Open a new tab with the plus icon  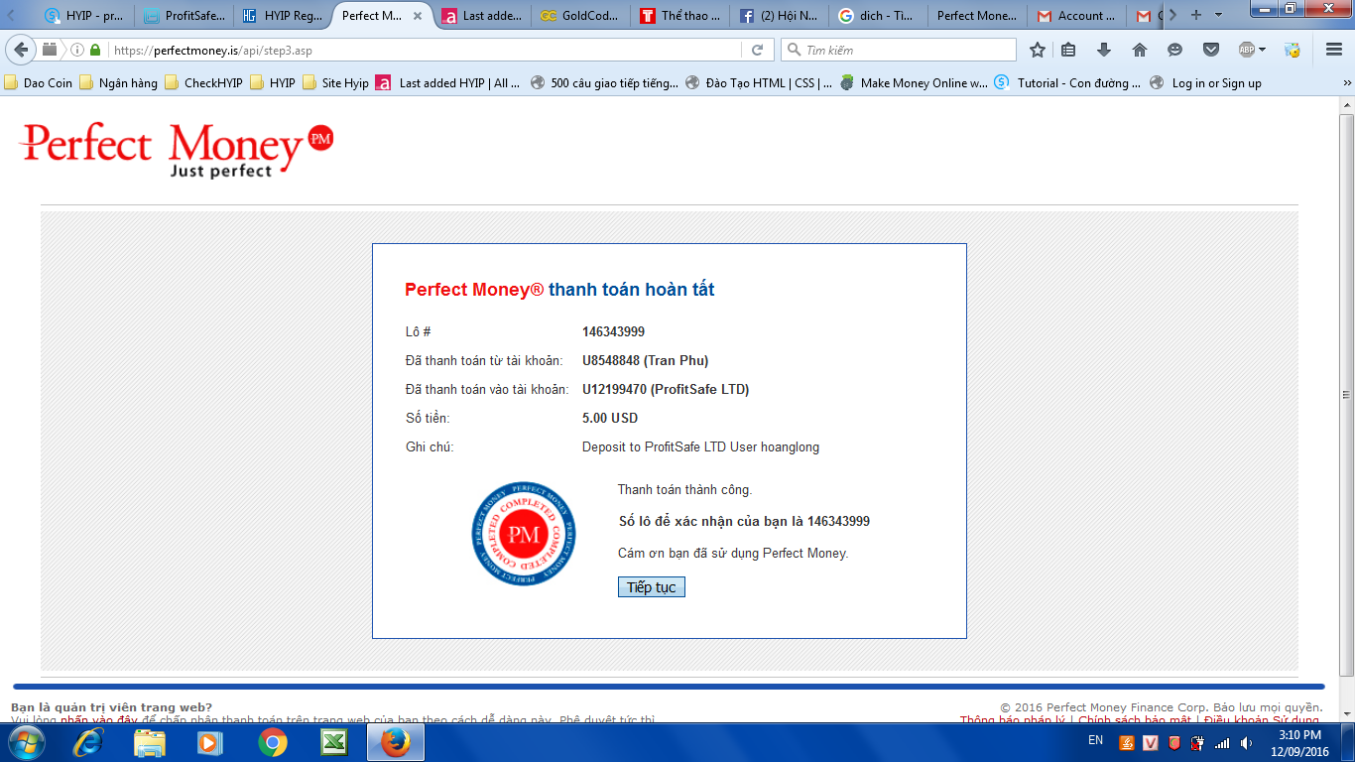click(1195, 15)
